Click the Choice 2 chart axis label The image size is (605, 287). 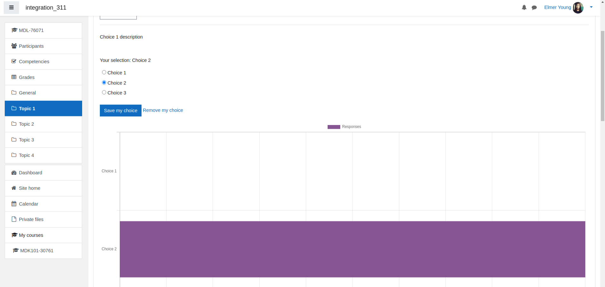pos(109,249)
